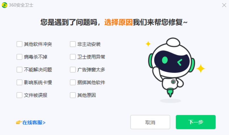The image size is (229, 135).
Task: Click the large yellow sparkle beside robot
Action: (x=201, y=68)
